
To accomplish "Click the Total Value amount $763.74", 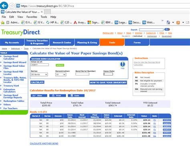I will 77,105.
